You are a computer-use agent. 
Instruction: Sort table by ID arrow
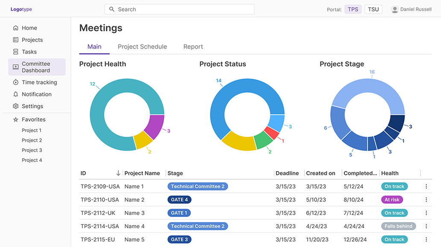(x=118, y=173)
